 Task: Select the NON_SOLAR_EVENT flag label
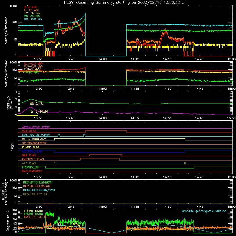[x=36, y=135]
